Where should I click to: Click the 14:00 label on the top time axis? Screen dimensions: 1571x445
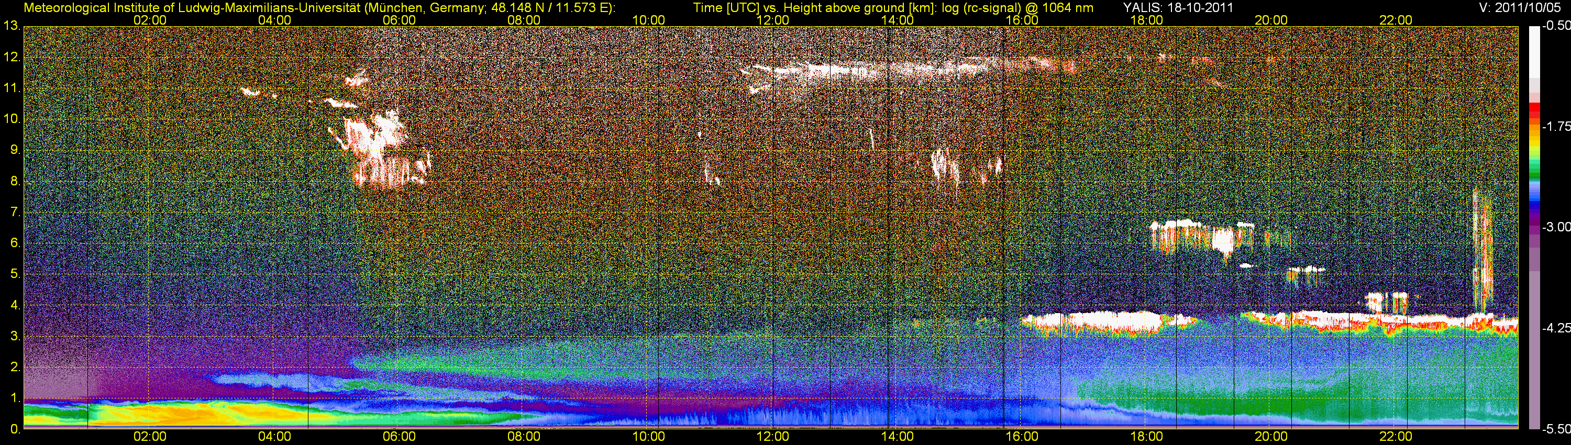[x=898, y=20]
